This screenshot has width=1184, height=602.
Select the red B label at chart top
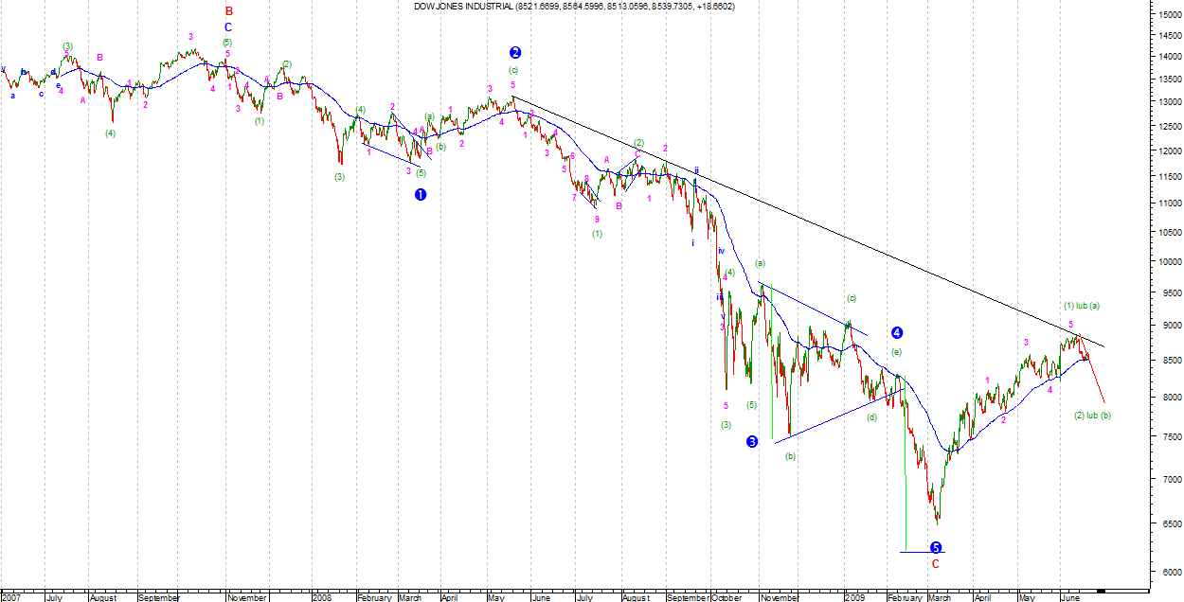228,11
